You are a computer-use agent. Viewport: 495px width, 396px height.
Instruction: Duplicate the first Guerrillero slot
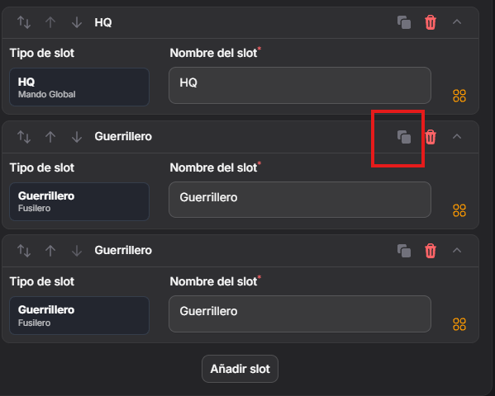click(x=404, y=137)
